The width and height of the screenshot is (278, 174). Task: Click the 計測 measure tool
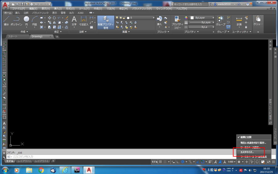[x=239, y=21]
